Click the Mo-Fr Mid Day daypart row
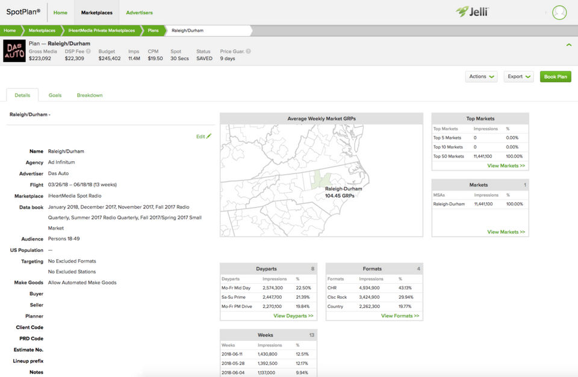Screen dimensions: 578x377 click(269, 288)
